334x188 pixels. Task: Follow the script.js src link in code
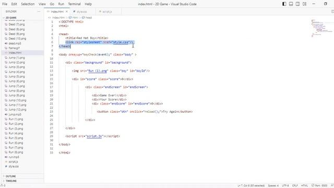[x=94, y=136]
